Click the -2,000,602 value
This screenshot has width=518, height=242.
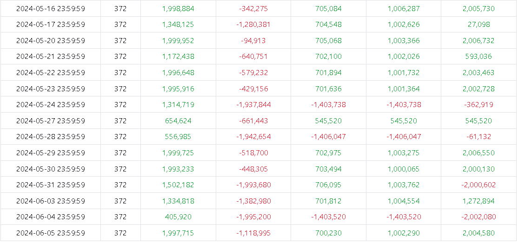[x=478, y=185]
